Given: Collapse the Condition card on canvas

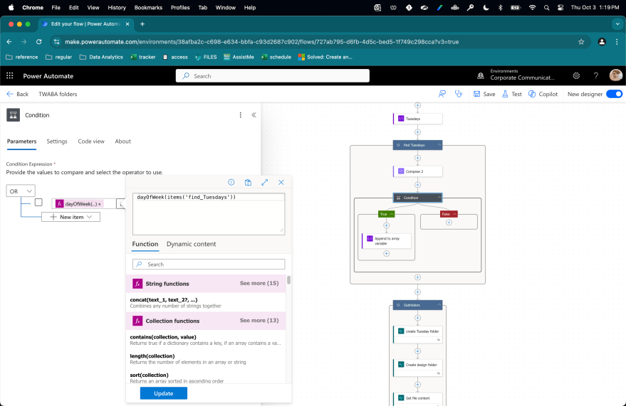Looking at the screenshot, I should pos(439,198).
